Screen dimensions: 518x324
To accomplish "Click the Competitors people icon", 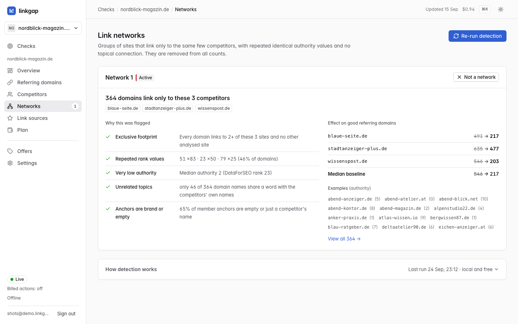I will [x=10, y=94].
